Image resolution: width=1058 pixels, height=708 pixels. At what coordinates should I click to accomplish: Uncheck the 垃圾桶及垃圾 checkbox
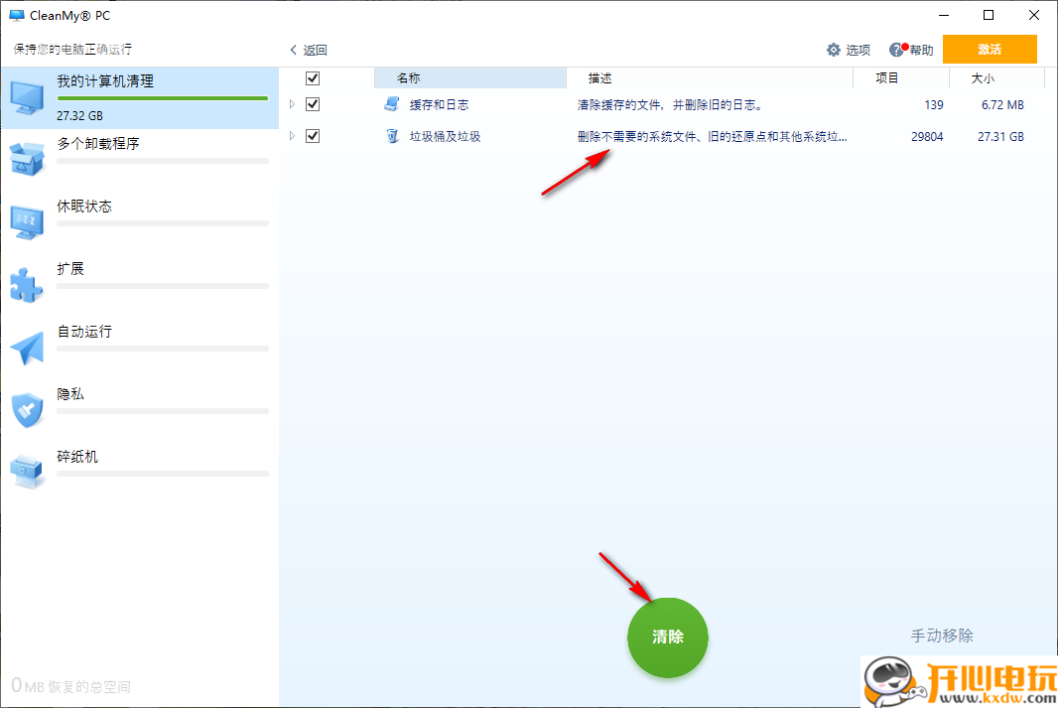click(313, 136)
